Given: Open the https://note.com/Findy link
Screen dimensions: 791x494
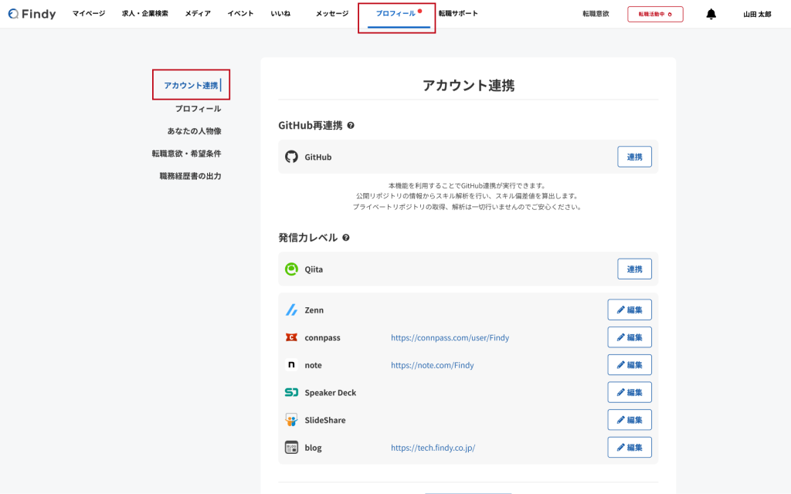Looking at the screenshot, I should pyautogui.click(x=432, y=365).
